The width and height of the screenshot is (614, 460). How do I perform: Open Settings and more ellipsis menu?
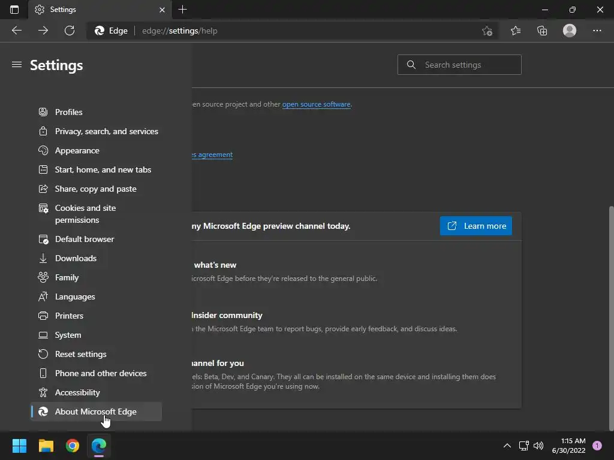click(x=597, y=31)
